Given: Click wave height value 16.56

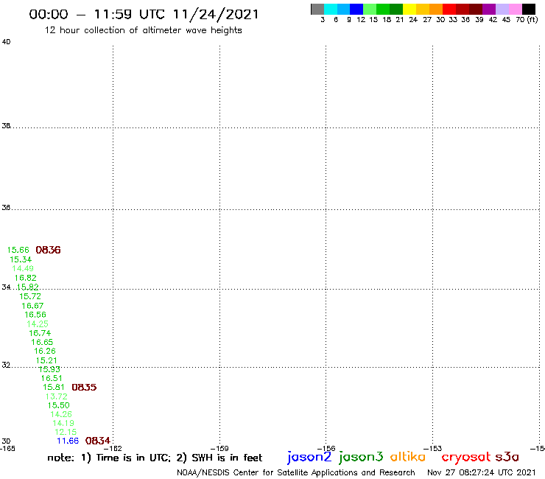Looking at the screenshot, I should click(35, 315).
